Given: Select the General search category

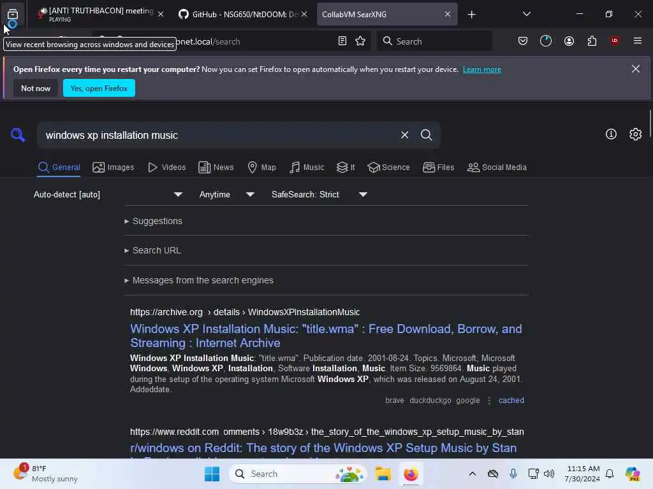Looking at the screenshot, I should coord(59,167).
